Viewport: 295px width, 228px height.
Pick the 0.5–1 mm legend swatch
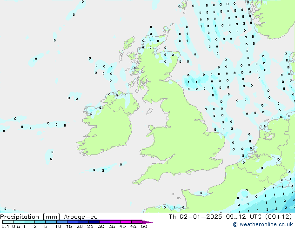point(19,222)
